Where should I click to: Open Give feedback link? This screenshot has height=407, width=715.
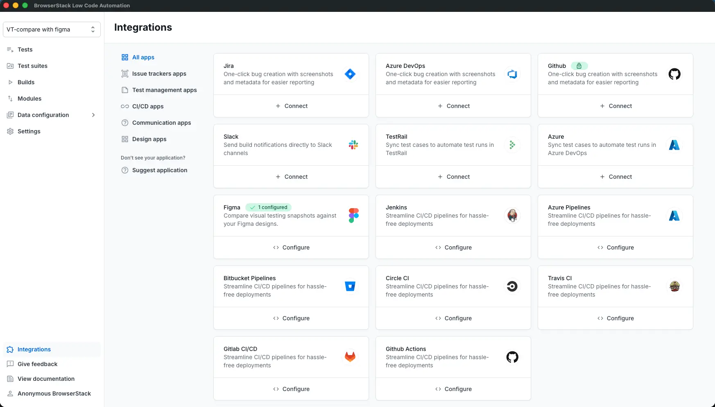tap(37, 364)
